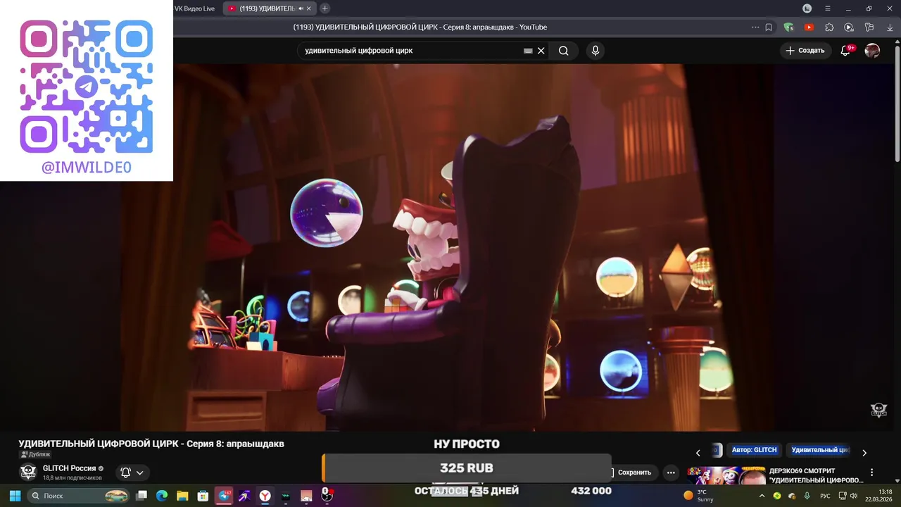
Task: Switch to the VK Видео Live tab
Action: pyautogui.click(x=194, y=8)
